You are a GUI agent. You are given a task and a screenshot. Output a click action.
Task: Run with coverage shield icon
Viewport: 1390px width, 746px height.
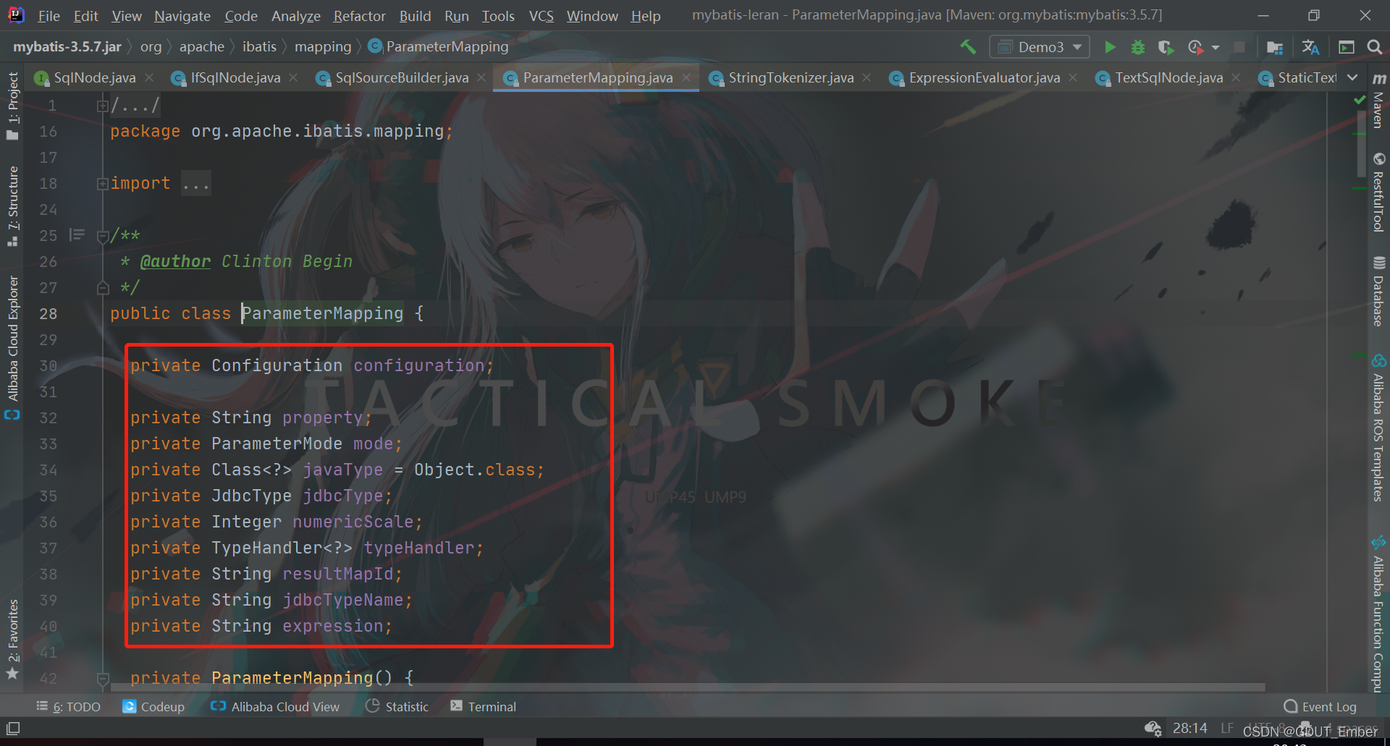click(1166, 47)
